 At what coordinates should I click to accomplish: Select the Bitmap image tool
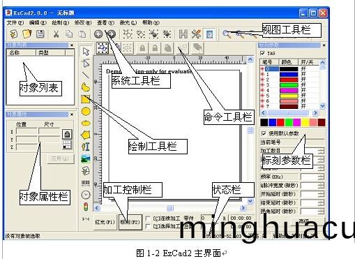pyautogui.click(x=86, y=159)
